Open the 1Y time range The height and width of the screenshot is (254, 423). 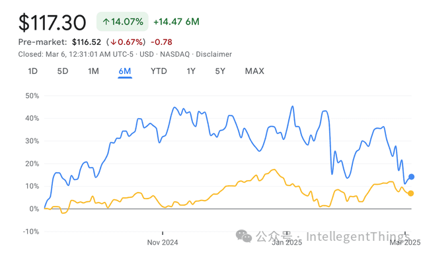tap(191, 71)
